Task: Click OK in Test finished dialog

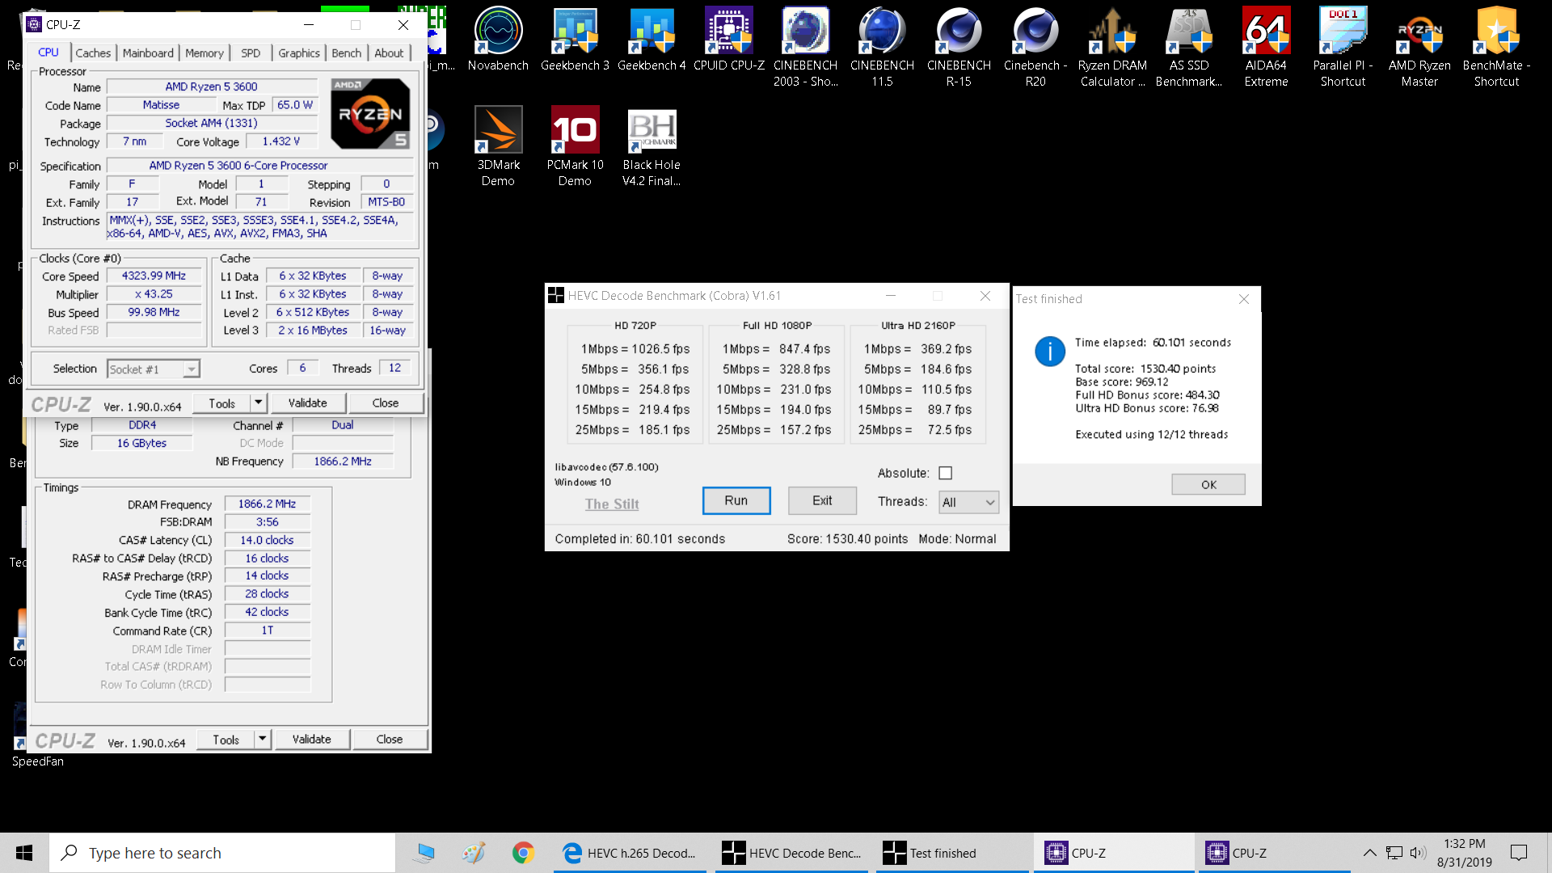Action: [1208, 484]
